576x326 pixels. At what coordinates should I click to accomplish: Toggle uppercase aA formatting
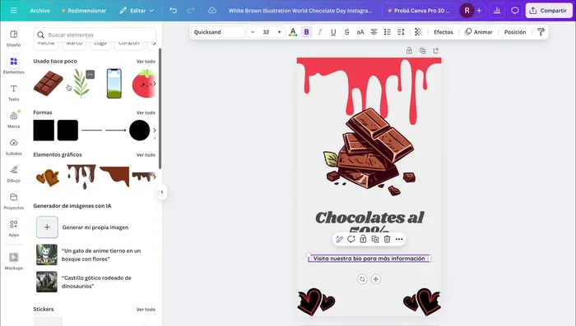pyautogui.click(x=360, y=32)
